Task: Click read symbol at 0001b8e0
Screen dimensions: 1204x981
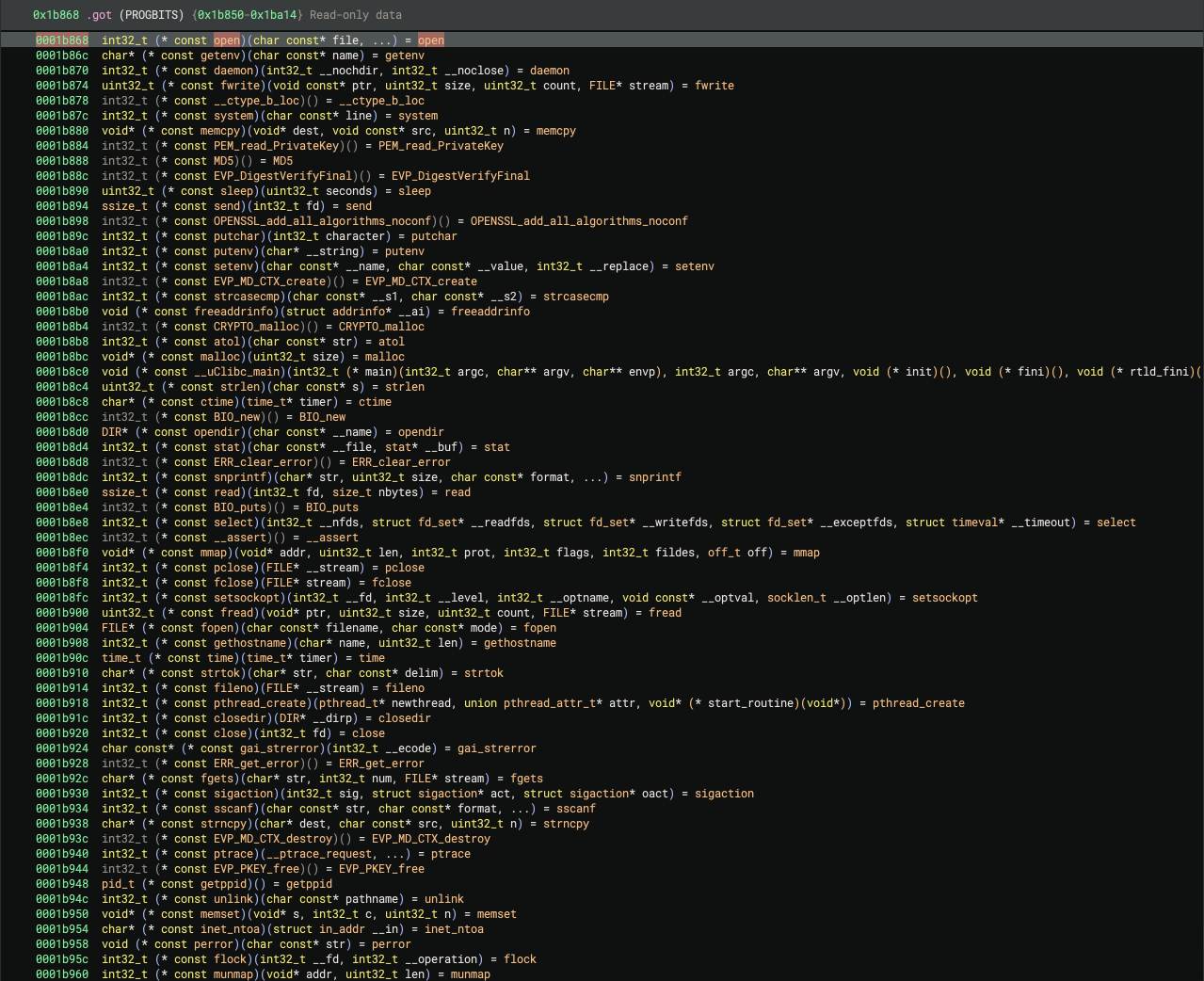Action: click(x=458, y=492)
